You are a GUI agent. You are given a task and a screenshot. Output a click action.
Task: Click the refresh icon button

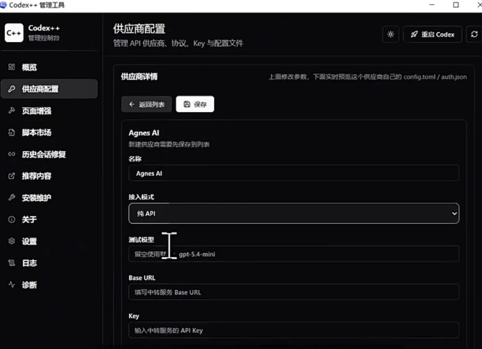[x=474, y=34]
